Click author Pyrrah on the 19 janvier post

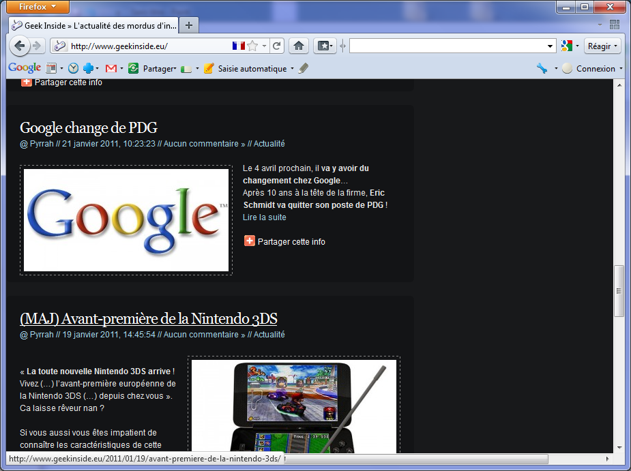(x=42, y=334)
